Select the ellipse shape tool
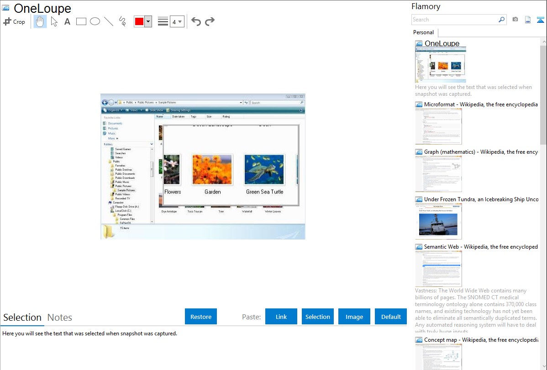547x370 pixels. [x=95, y=21]
